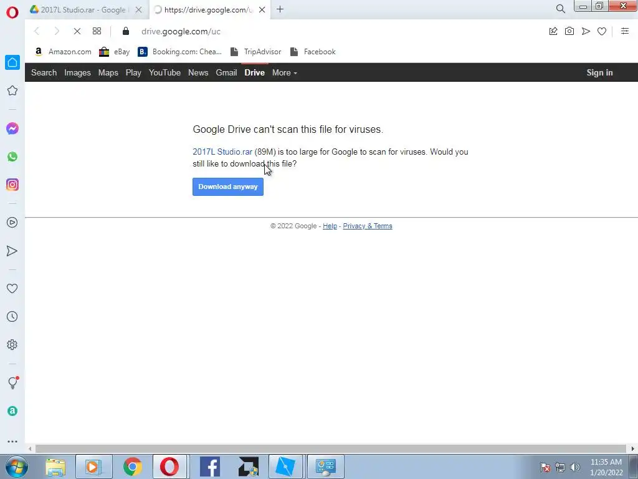Click the taskbar clock showing 11:35 AM
This screenshot has width=638, height=479.
point(606,467)
